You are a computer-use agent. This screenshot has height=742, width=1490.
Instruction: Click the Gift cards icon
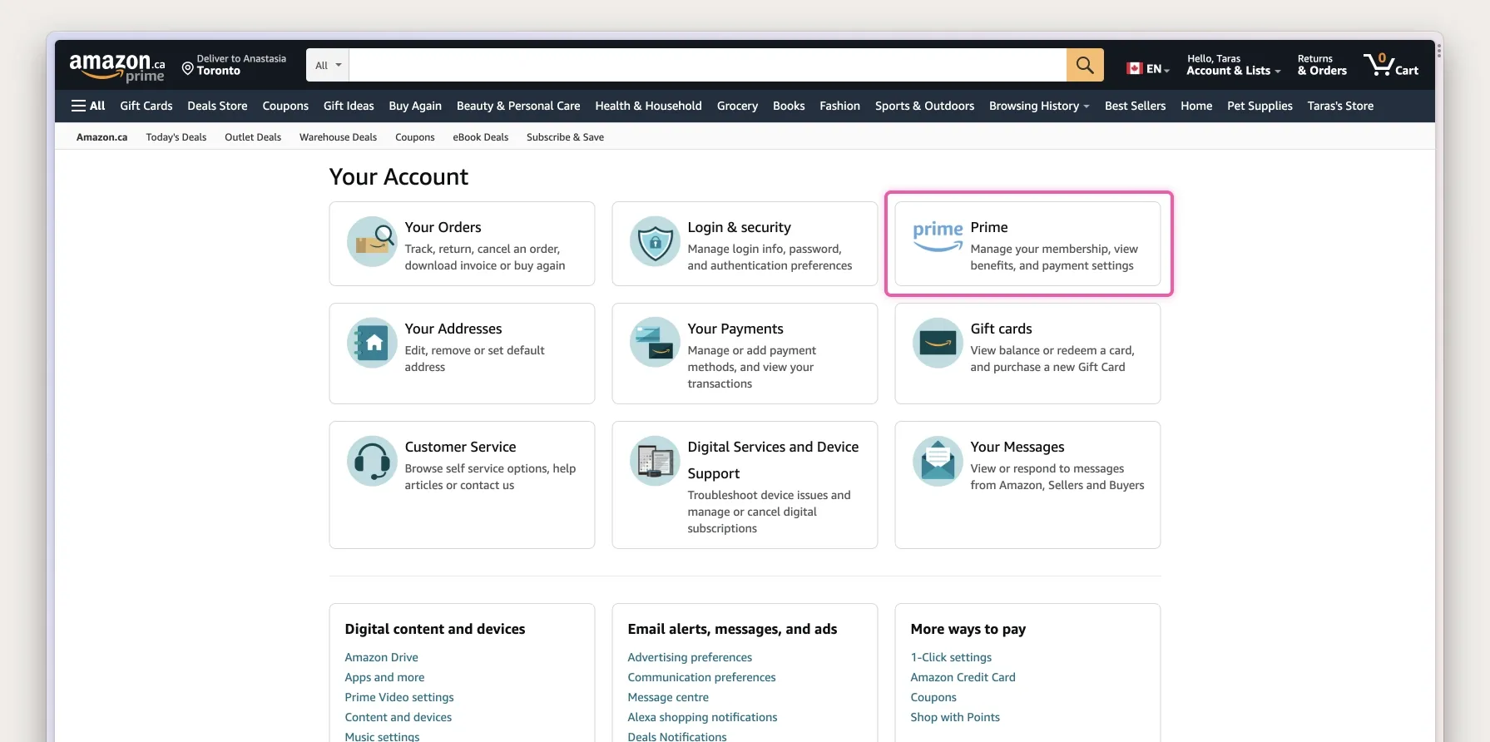[938, 343]
